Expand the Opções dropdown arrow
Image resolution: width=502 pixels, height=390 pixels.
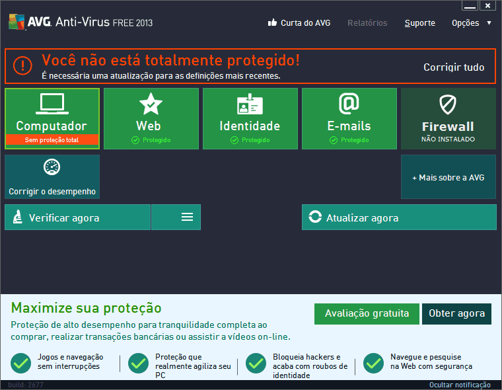[x=489, y=22]
